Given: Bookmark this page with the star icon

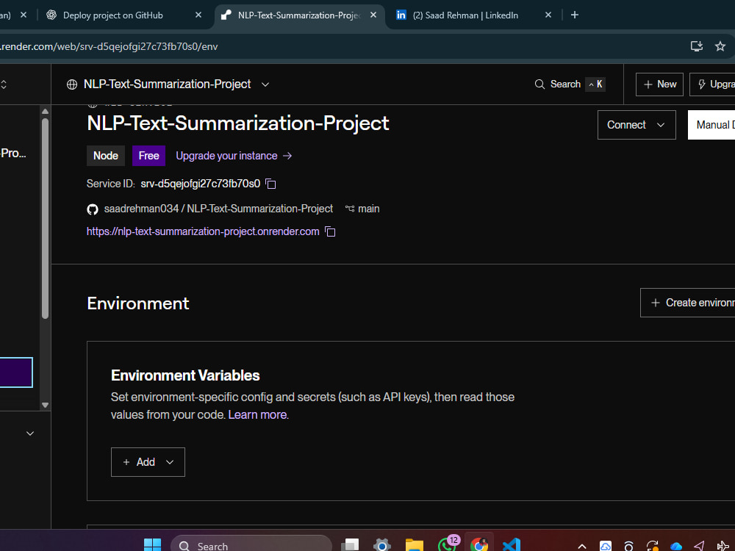Looking at the screenshot, I should pyautogui.click(x=720, y=46).
